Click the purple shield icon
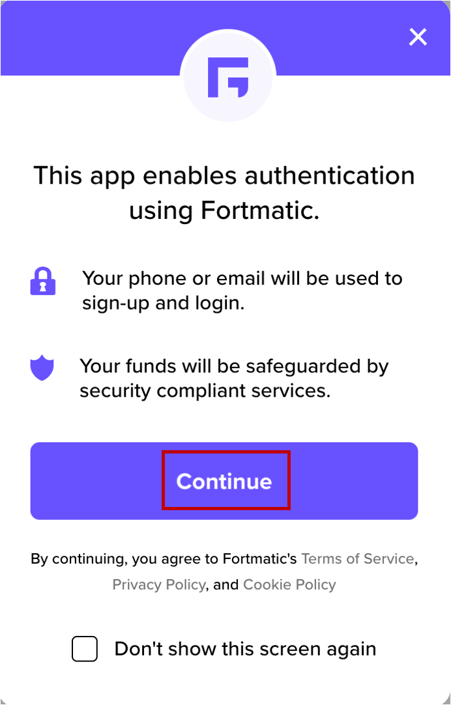 coord(42,367)
